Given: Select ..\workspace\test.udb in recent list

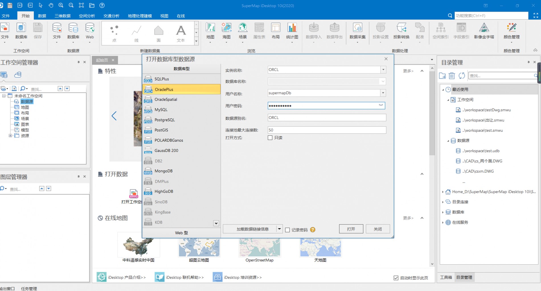Looking at the screenshot, I should tap(481, 151).
